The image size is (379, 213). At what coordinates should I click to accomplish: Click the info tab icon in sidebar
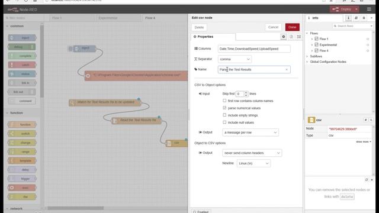(348, 18)
